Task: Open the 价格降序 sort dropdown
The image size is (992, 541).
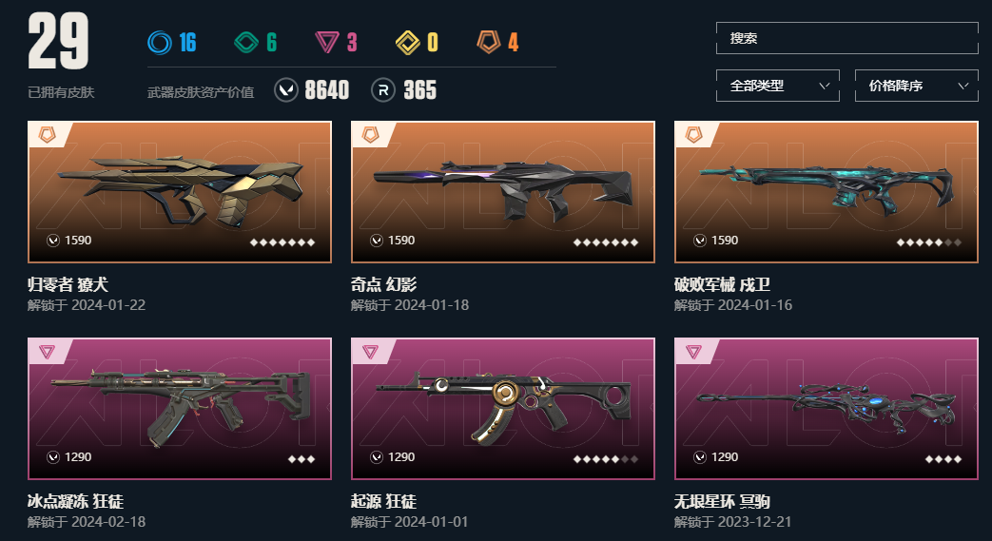Action: pos(916,86)
